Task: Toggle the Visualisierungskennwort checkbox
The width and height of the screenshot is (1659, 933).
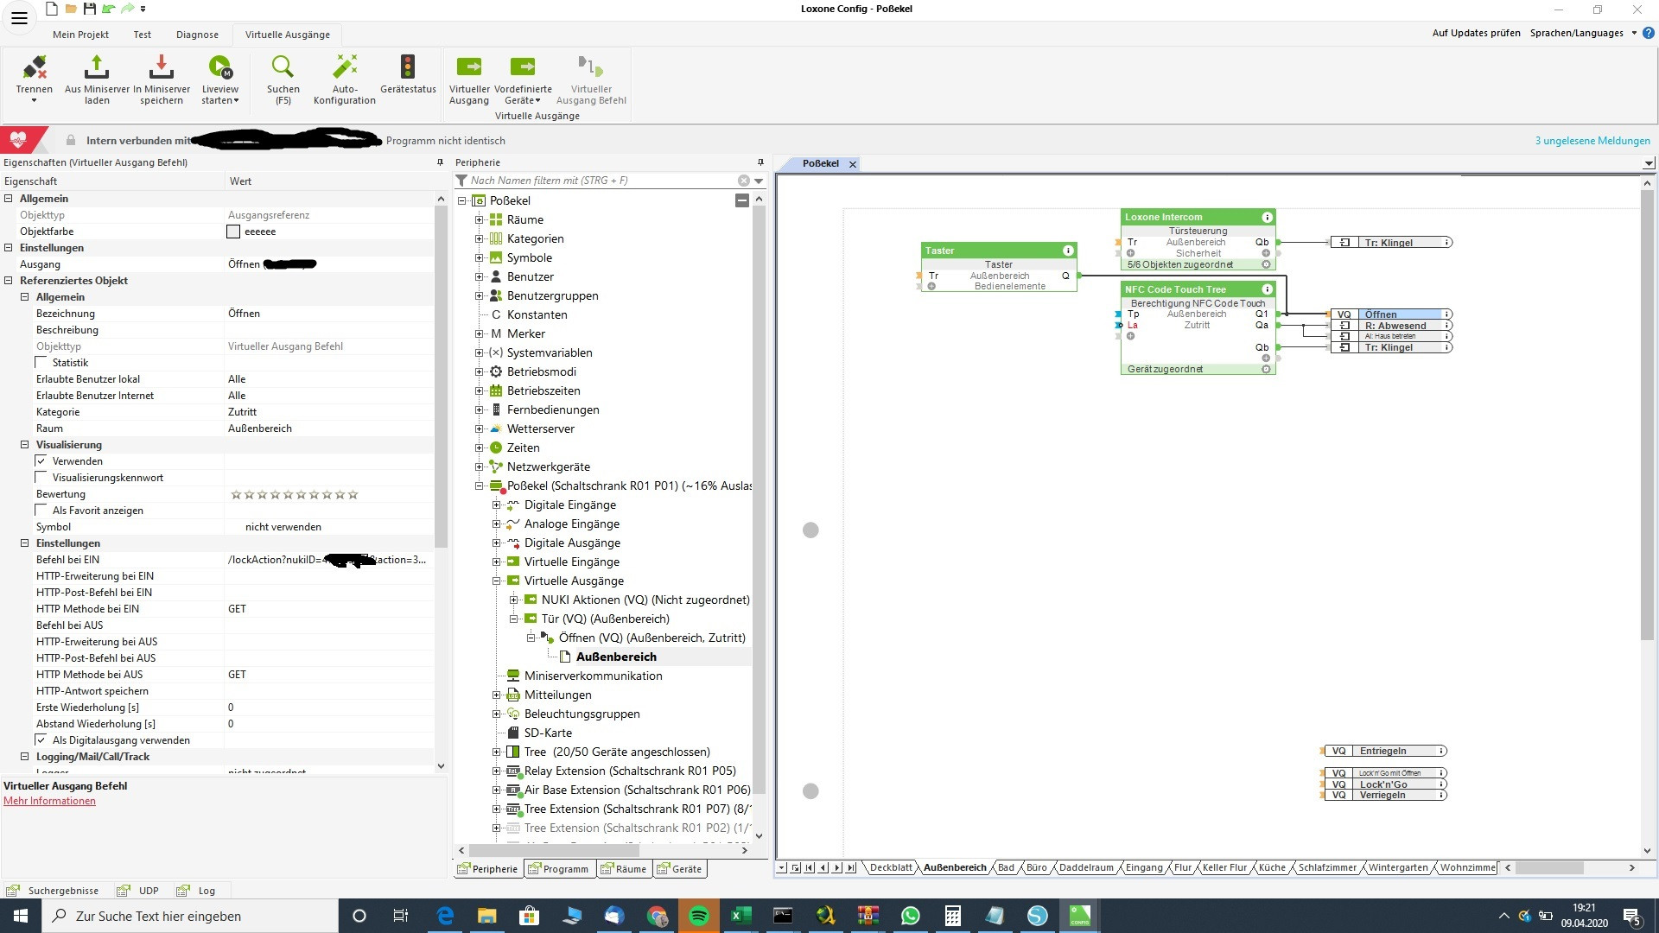Action: click(x=41, y=478)
